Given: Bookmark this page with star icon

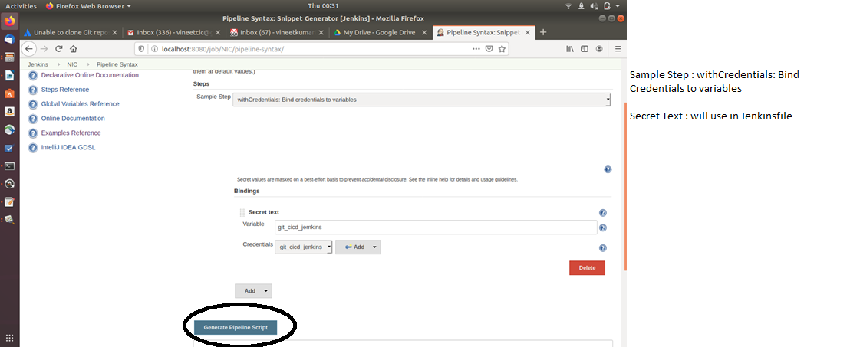Looking at the screenshot, I should (502, 49).
